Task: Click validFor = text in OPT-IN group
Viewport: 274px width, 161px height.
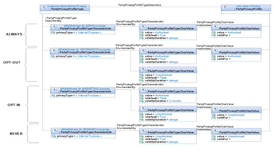Action: (224, 118)
